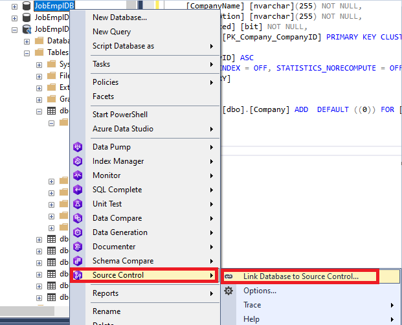
Task: Open the Schema Compare submenu
Action: tap(145, 261)
